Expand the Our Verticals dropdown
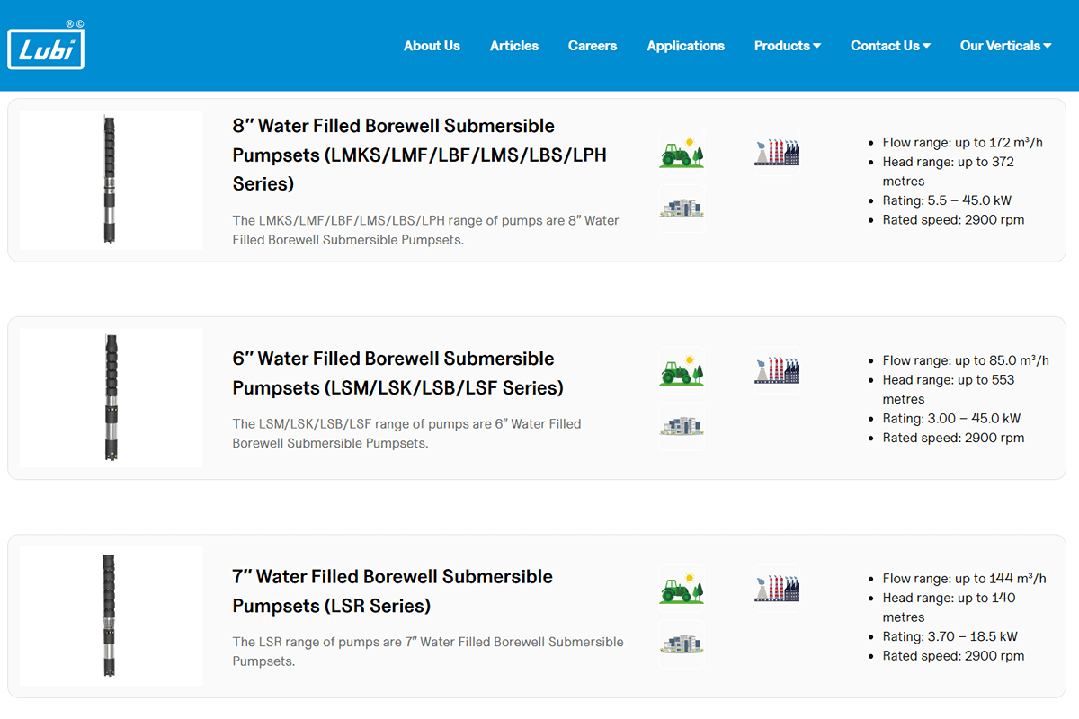The image size is (1079, 719). tap(1005, 46)
